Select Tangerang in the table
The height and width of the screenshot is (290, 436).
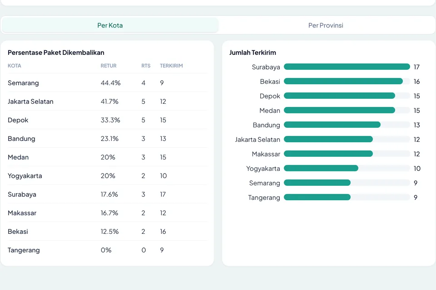[24, 250]
